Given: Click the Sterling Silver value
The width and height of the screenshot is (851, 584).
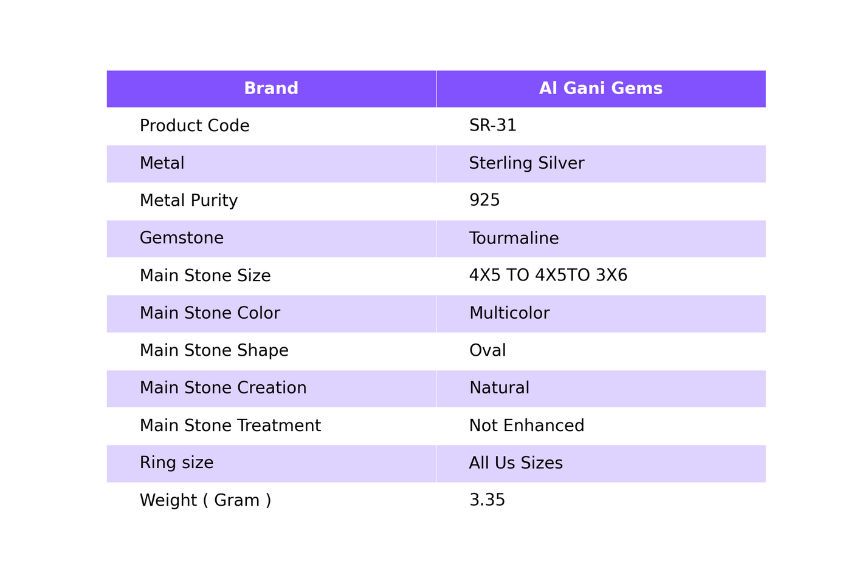Looking at the screenshot, I should pos(526,163).
